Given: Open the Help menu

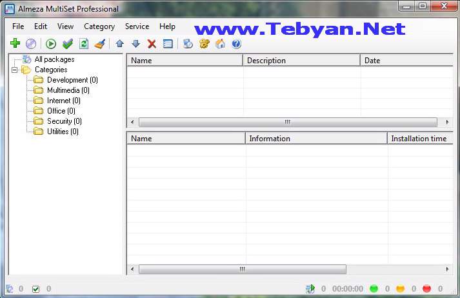Looking at the screenshot, I should (167, 26).
